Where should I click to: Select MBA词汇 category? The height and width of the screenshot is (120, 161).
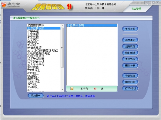click(x=44, y=45)
